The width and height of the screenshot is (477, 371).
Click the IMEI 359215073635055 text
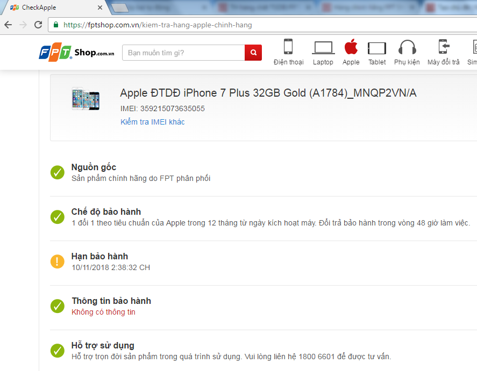[162, 108]
